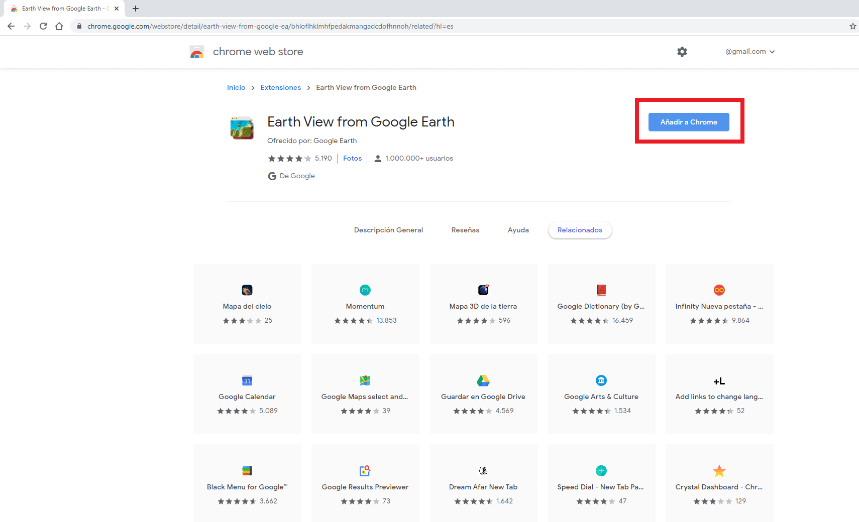Click the Mapa del cielo title

coord(247,306)
